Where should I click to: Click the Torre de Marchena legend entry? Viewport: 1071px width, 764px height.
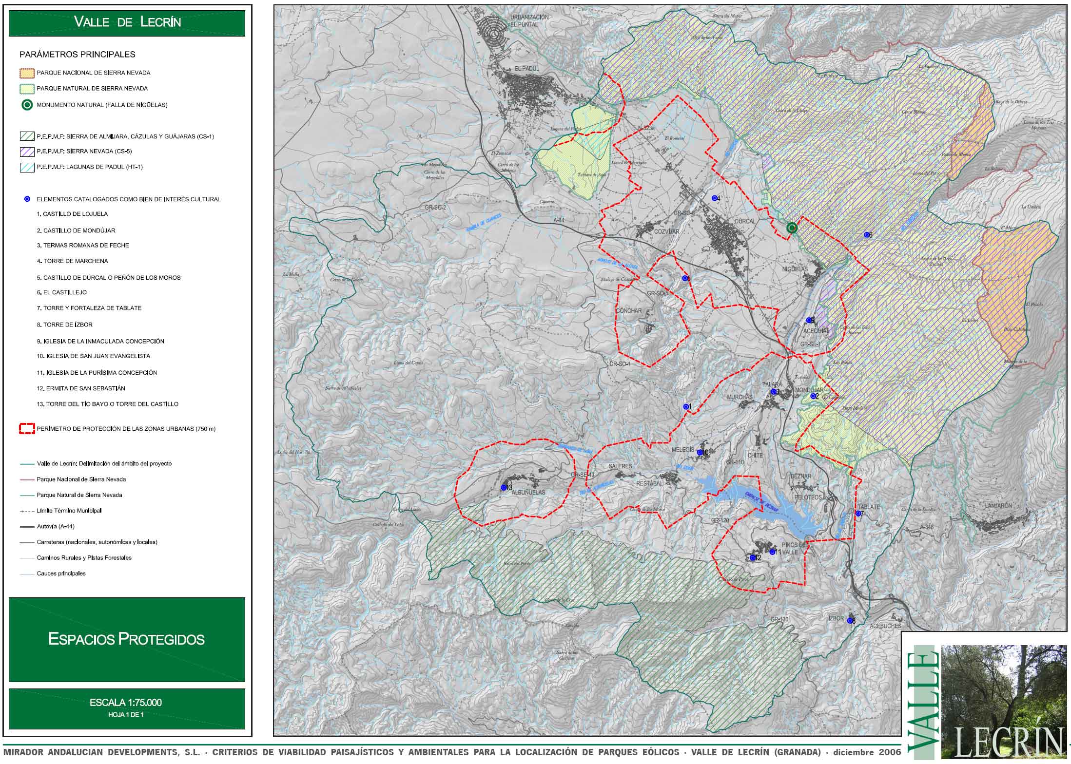(72, 261)
